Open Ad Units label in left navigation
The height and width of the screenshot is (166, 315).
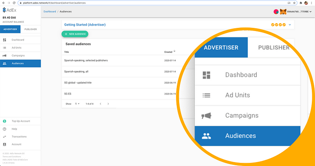[17, 47]
